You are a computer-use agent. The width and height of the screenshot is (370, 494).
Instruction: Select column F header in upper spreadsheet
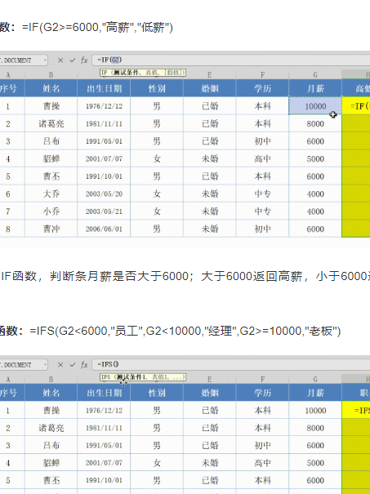[x=262, y=75]
